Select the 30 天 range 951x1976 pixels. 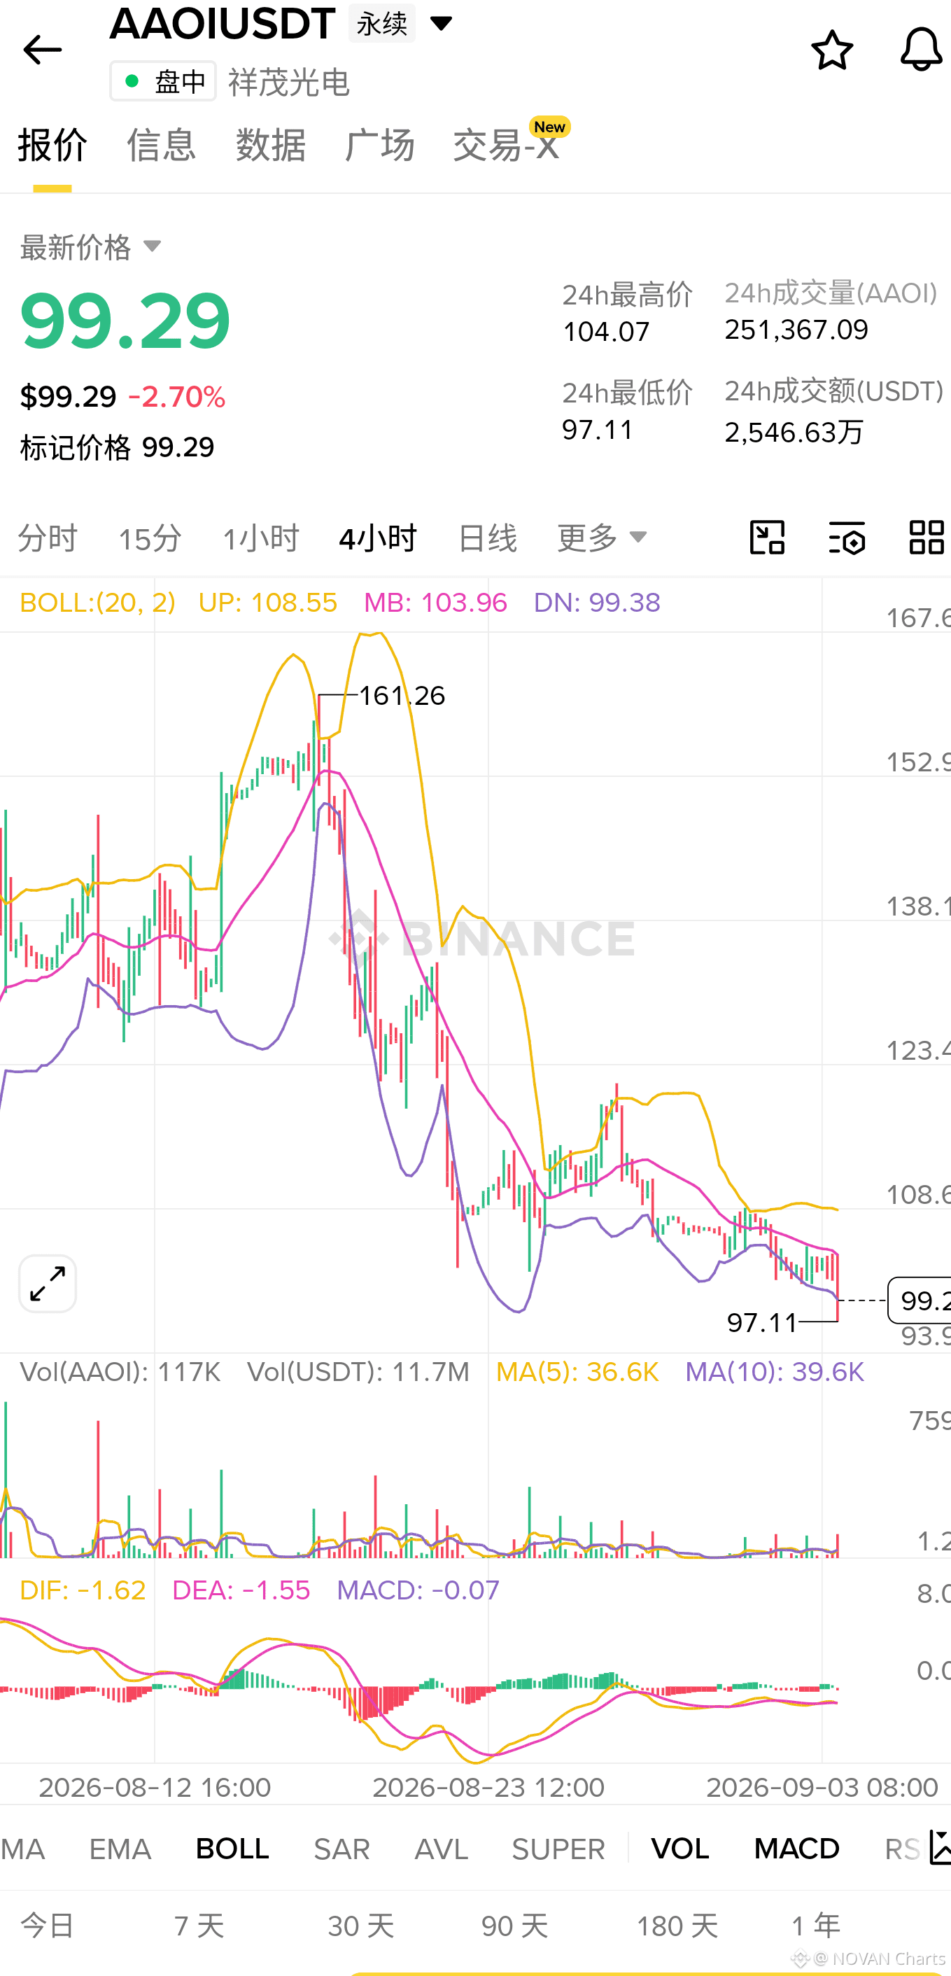click(x=360, y=1926)
